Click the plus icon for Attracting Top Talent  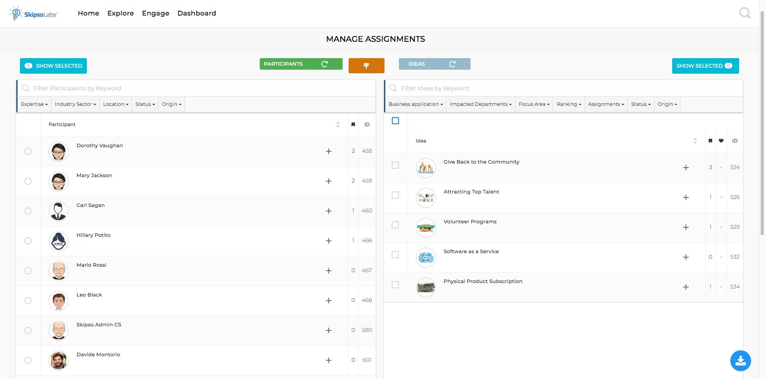(x=686, y=197)
